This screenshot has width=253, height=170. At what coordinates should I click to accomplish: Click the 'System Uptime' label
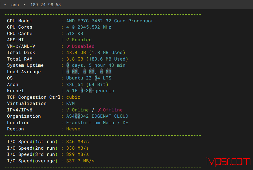tap(25, 65)
